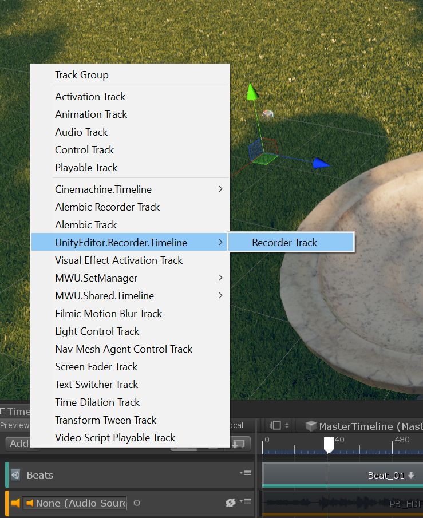423x518 pixels.
Task: Click the Beats track Unity icon
Action: pos(15,475)
